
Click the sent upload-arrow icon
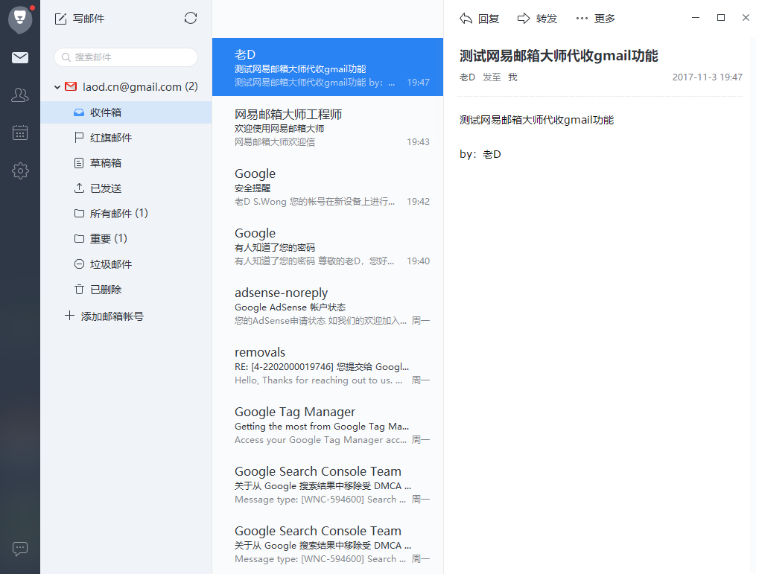[x=79, y=188]
